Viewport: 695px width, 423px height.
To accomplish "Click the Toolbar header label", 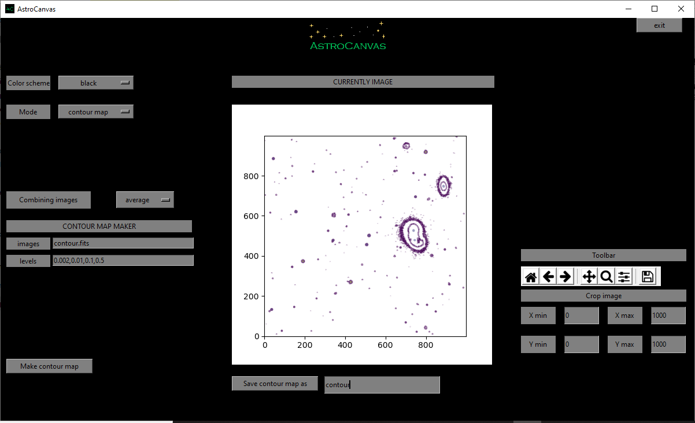I will [604, 255].
